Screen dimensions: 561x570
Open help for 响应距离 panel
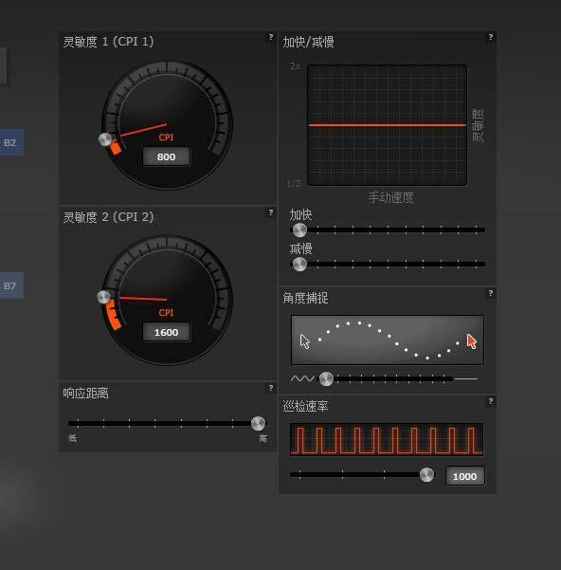point(270,388)
